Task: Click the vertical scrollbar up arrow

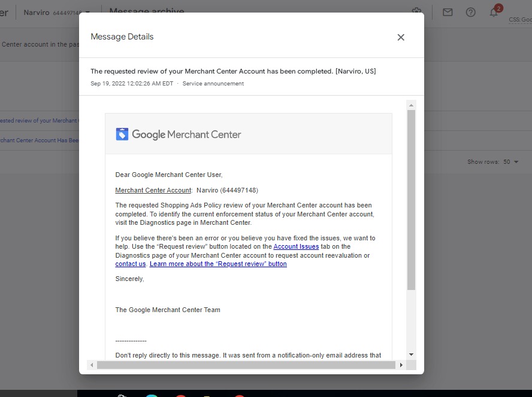Action: tap(411, 105)
